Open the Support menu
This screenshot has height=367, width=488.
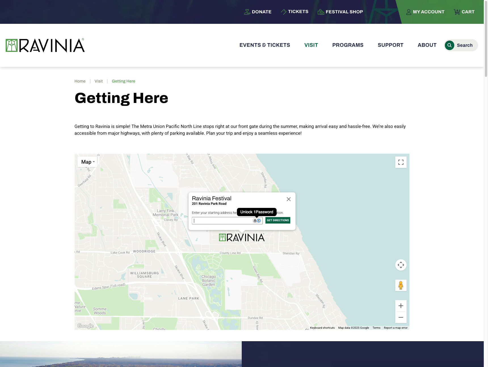click(x=390, y=45)
